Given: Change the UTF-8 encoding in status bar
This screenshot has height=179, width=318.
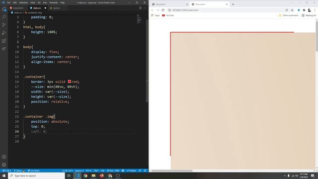Looking at the screenshot, I should (x=88, y=171).
